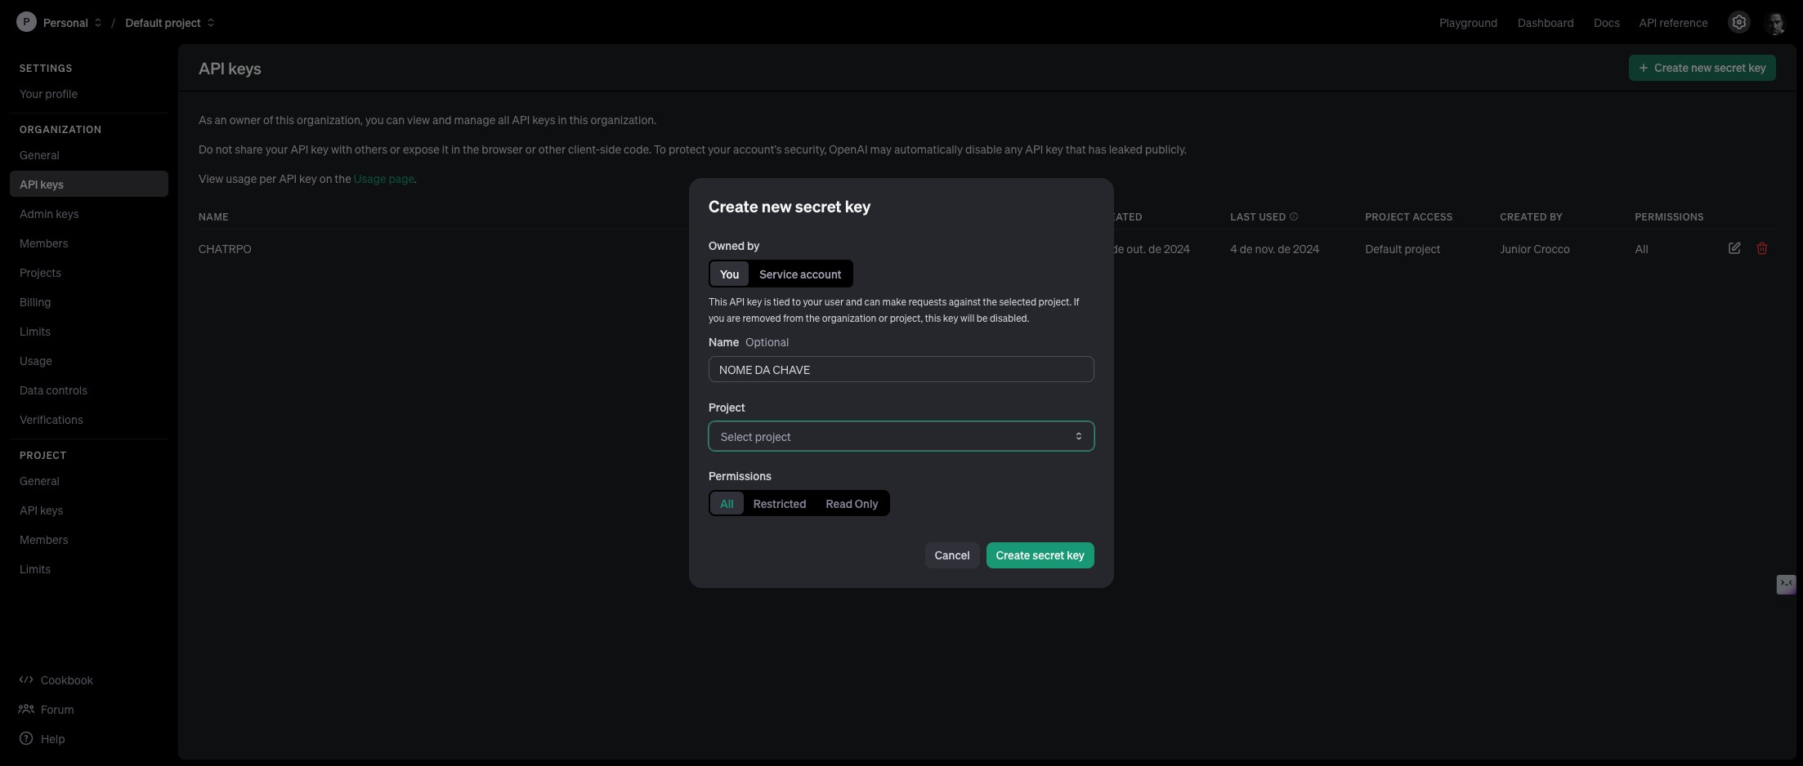This screenshot has height=766, width=1803.
Task: Click the Forum people icon
Action: (26, 710)
